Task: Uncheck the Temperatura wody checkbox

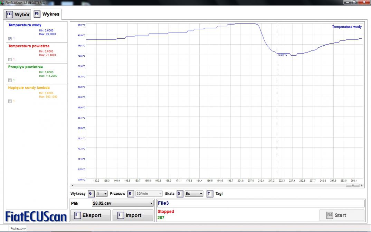Action: click(10, 38)
